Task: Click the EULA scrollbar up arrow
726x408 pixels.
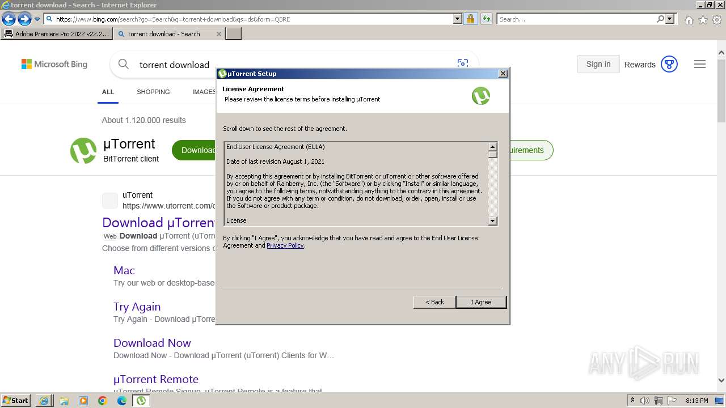Action: click(x=492, y=147)
